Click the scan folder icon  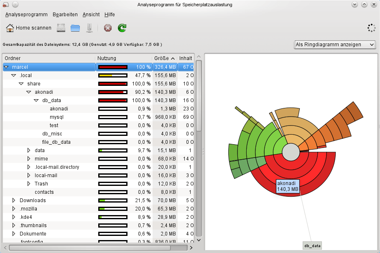75,28
